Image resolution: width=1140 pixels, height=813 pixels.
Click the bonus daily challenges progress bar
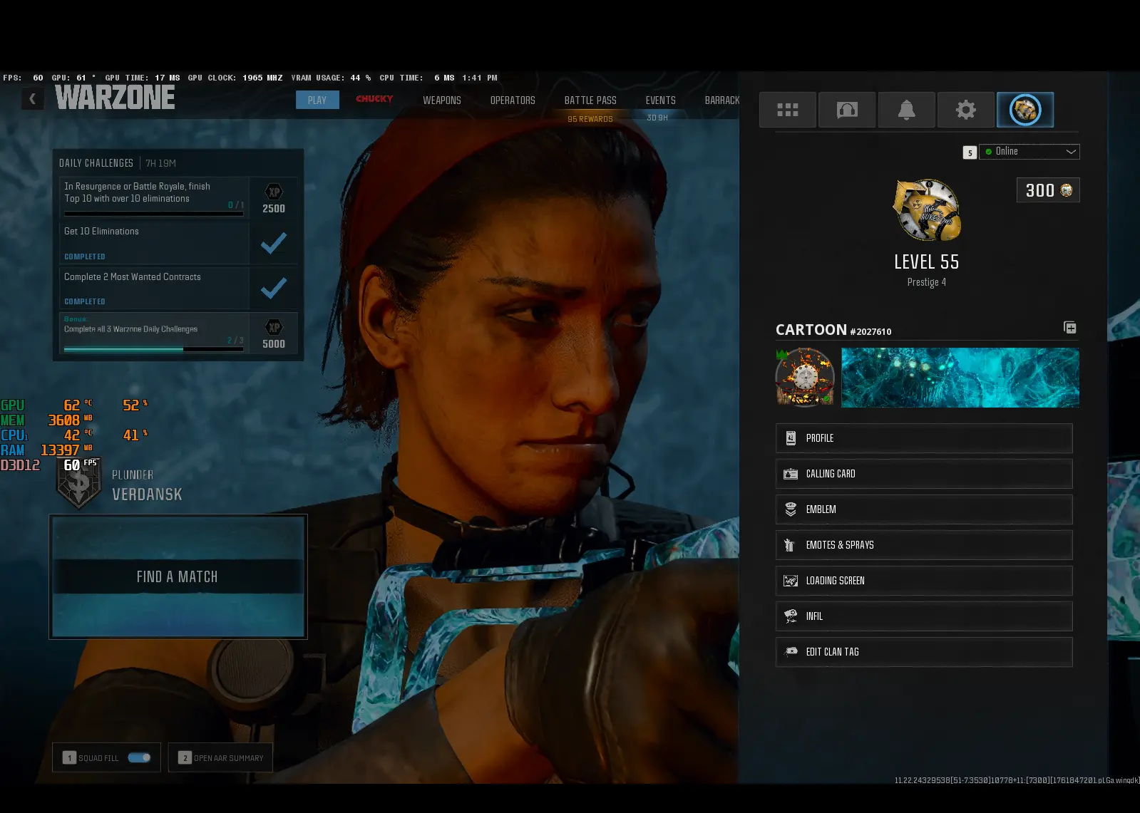[x=153, y=349]
